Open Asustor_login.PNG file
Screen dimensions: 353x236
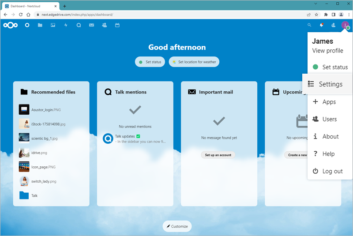click(51, 109)
